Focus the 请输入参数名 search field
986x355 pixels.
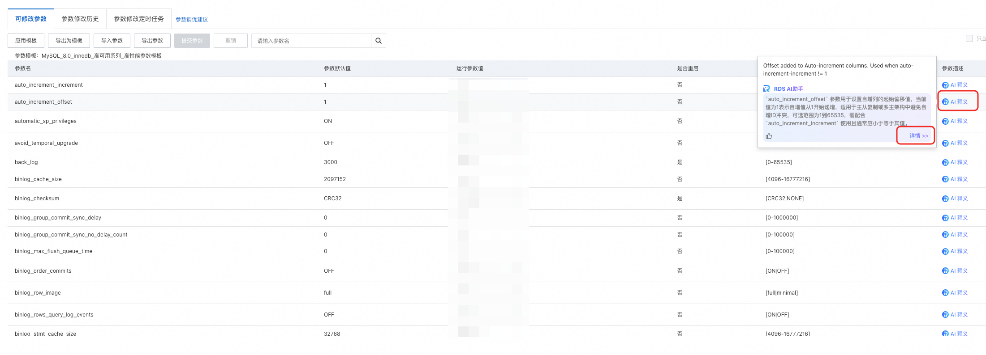pyautogui.click(x=311, y=41)
